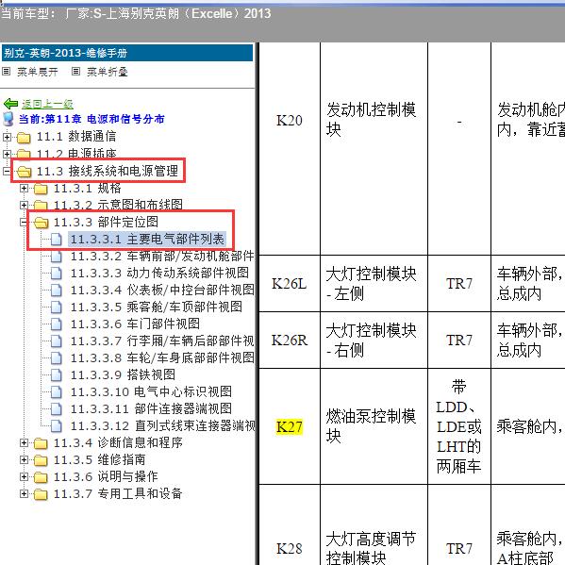Click the current chapter computer icon
This screenshot has height=565, width=565.
pos(8,119)
